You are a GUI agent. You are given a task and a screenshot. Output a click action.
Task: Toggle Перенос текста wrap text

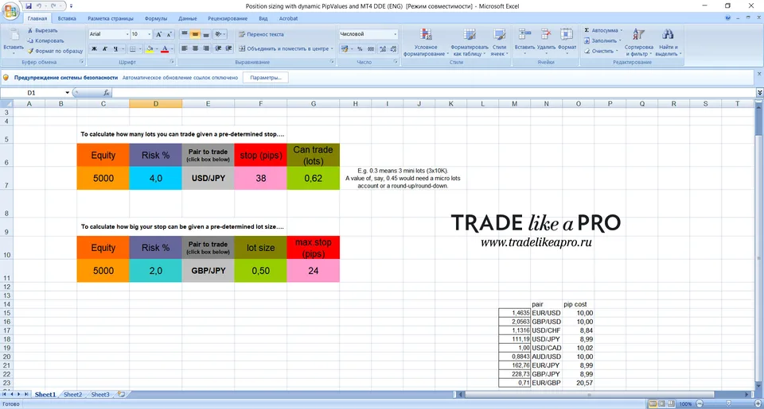coord(261,34)
